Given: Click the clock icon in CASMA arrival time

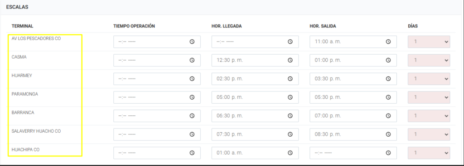Looking at the screenshot, I should point(290,60).
